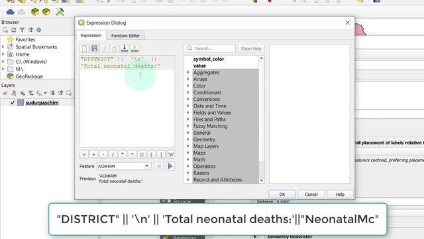This screenshot has height=239, width=424.
Task: Click Expand All icon in Layers toolbar
Action: (x=52, y=93)
